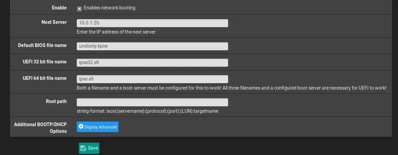Viewport: 398px width, 155px height.
Task: Click the gear icon on Display Advanced
Action: tap(81, 126)
